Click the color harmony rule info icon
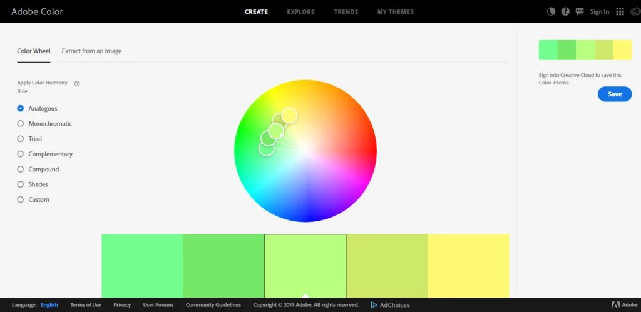641x312 pixels. point(77,83)
